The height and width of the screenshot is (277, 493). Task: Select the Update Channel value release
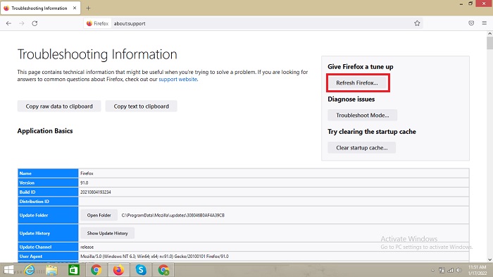(87, 247)
